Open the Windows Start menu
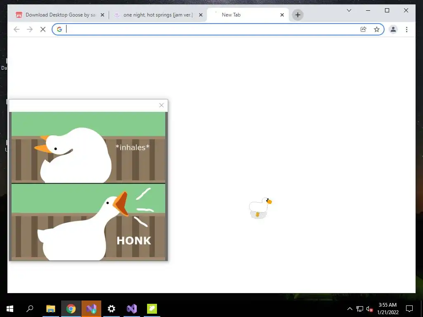This screenshot has width=423, height=317. [x=10, y=309]
